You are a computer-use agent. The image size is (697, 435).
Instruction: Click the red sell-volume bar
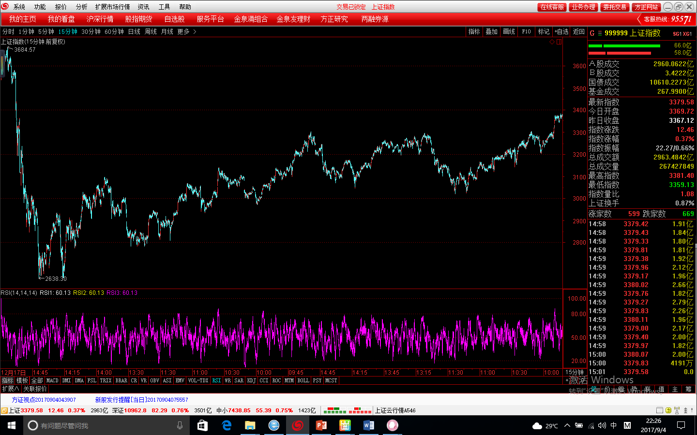coord(620,53)
